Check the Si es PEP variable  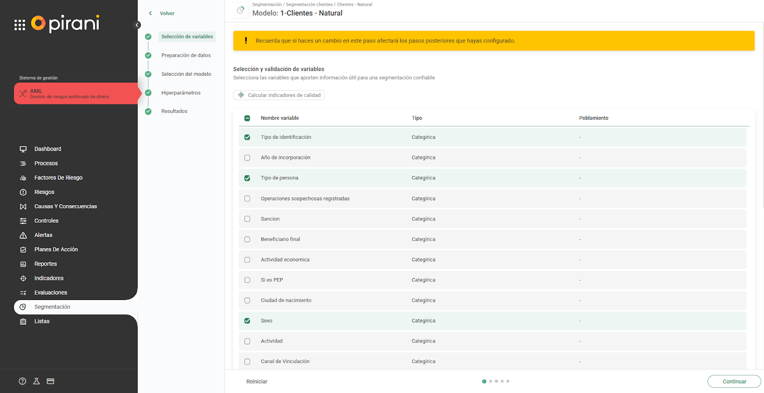pyautogui.click(x=247, y=280)
